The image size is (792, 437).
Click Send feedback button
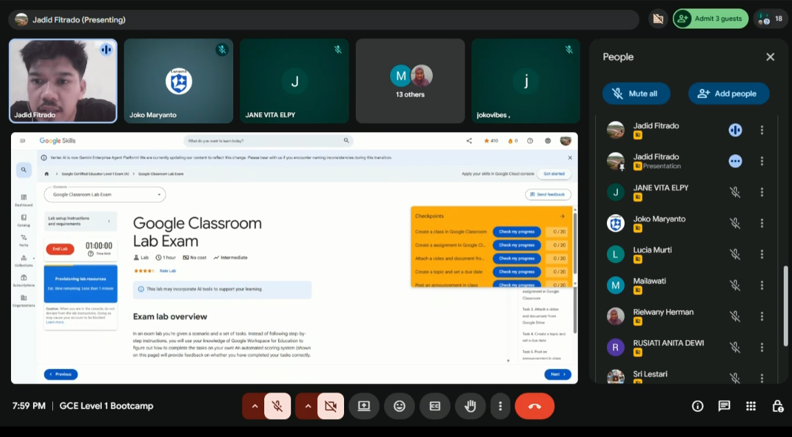point(548,195)
